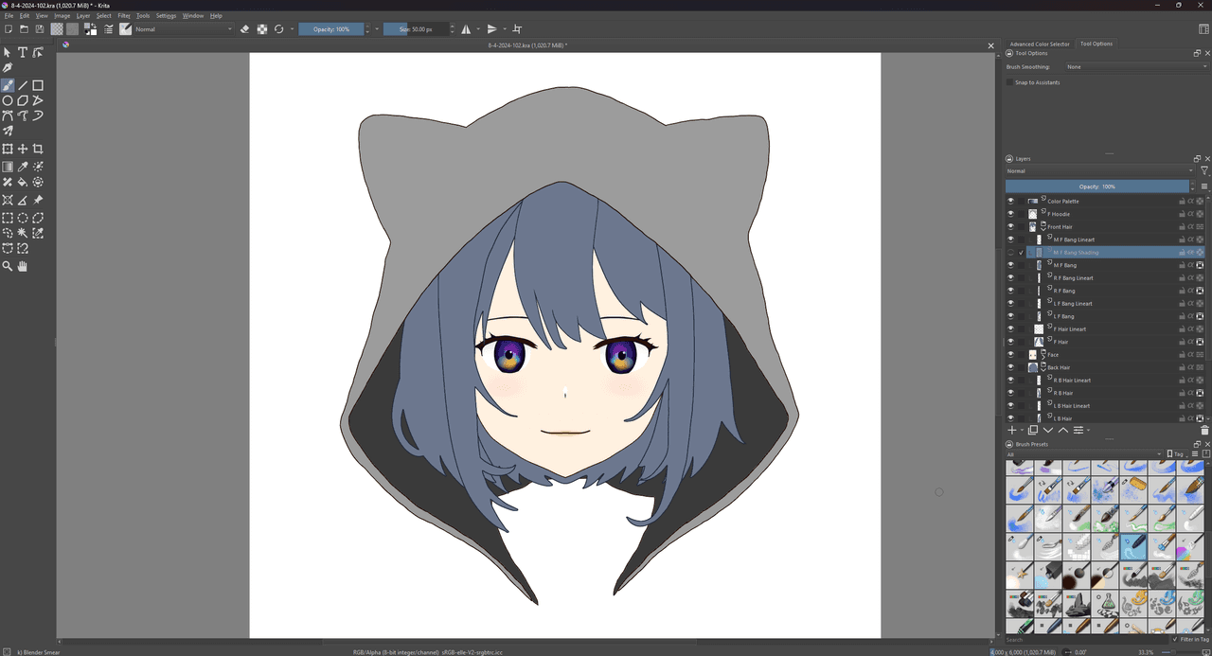
Task: Select the Ellipse shape tool
Action: (x=8, y=100)
